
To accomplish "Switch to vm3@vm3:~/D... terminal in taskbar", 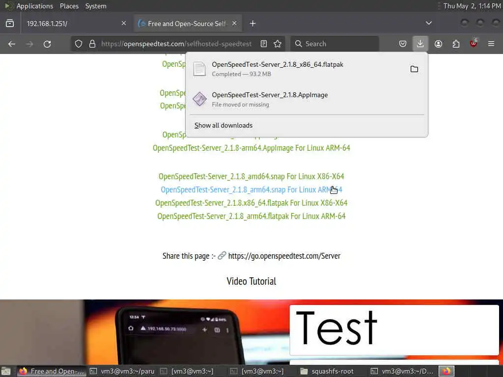I will (403, 371).
